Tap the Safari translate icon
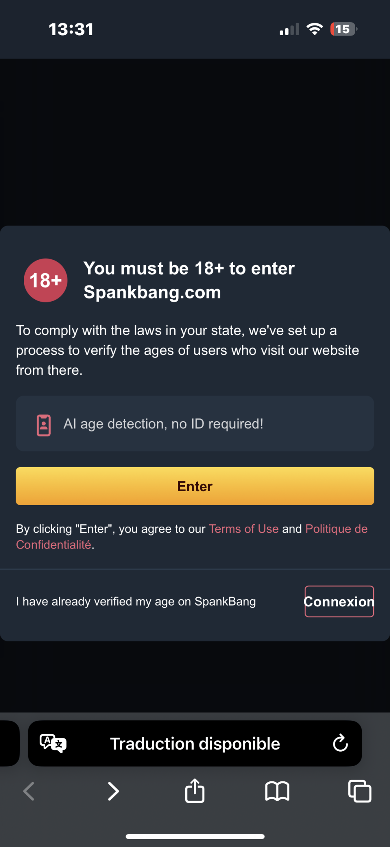The height and width of the screenshot is (847, 390). coord(53,743)
